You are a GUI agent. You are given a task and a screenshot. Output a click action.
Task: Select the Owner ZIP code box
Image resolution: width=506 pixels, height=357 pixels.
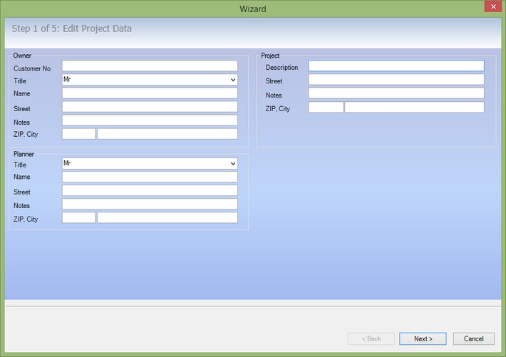tap(78, 134)
